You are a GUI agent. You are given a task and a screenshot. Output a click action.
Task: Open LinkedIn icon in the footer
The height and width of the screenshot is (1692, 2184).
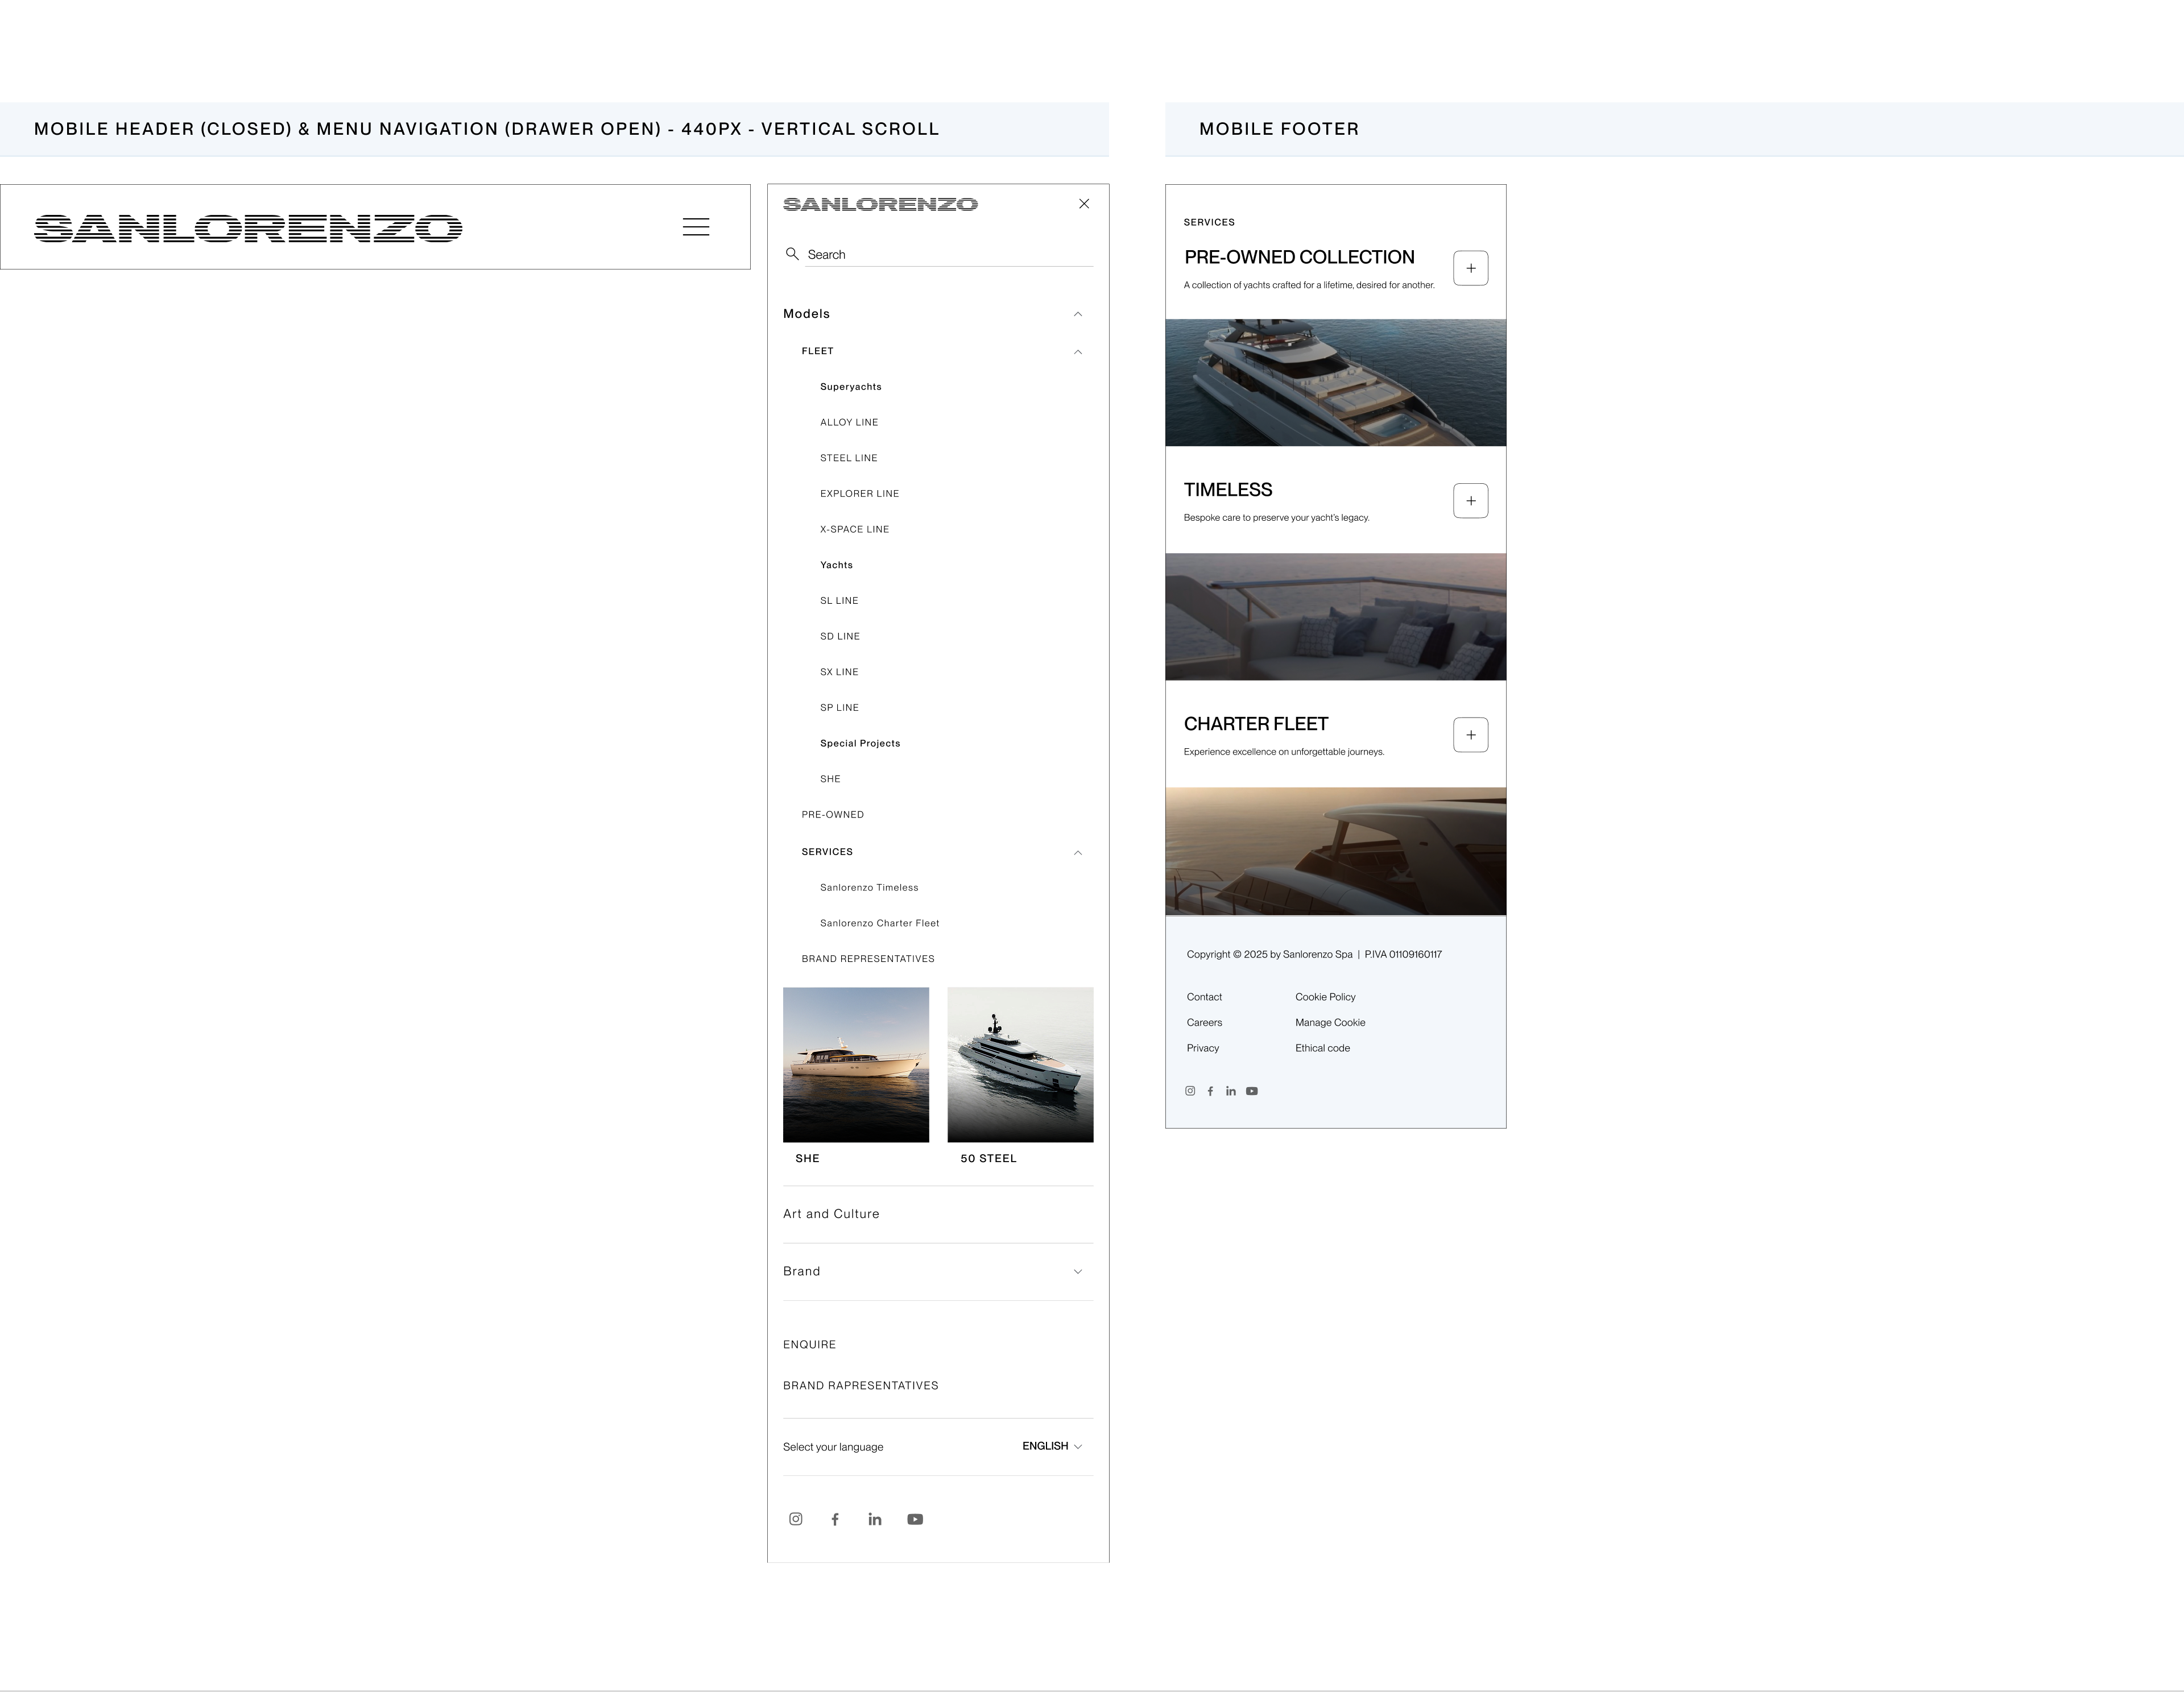click(1231, 1092)
